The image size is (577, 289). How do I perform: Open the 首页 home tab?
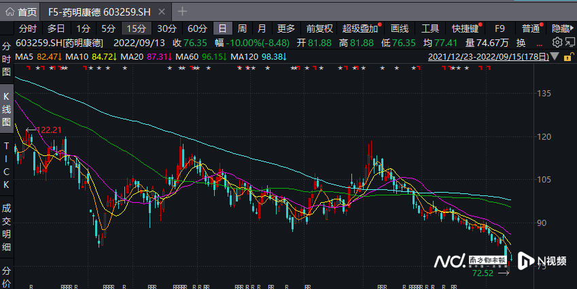[x=21, y=12]
